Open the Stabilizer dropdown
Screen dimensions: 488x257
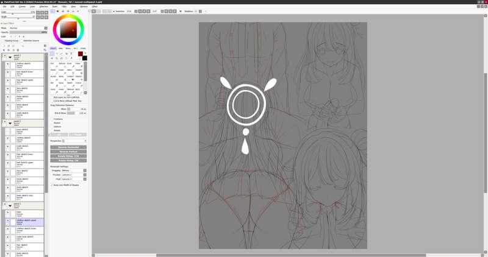200,11
